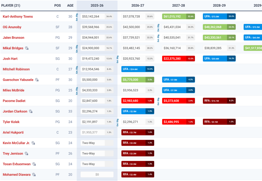This screenshot has width=262, height=181.
Task: Click Ariel Hukporti's dark red RFA $2.7M badge
Action: click(x=138, y=132)
